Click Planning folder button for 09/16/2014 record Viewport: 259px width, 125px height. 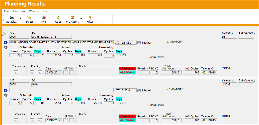(x=40, y=120)
